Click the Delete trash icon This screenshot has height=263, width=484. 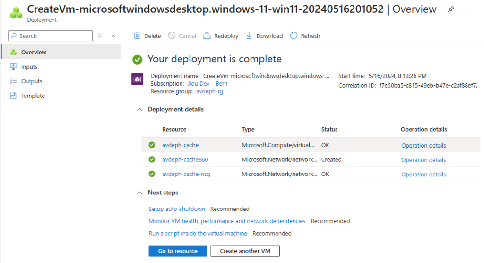137,35
